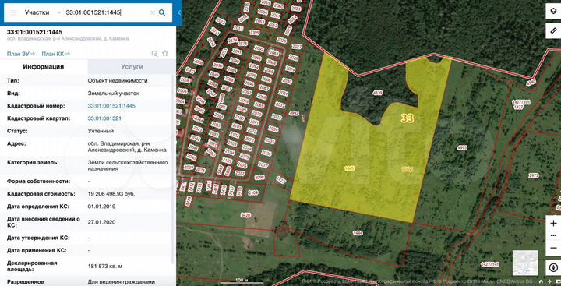Open the hamburger menu in search bar
The image size is (561, 286).
click(13, 12)
